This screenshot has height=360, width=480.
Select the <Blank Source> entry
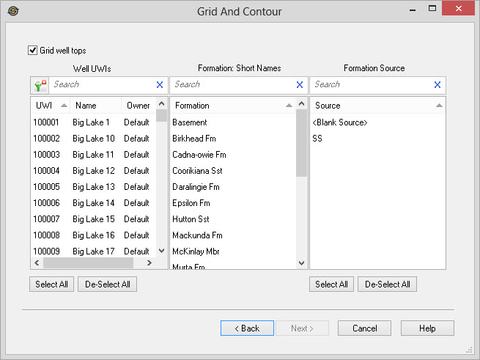341,122
